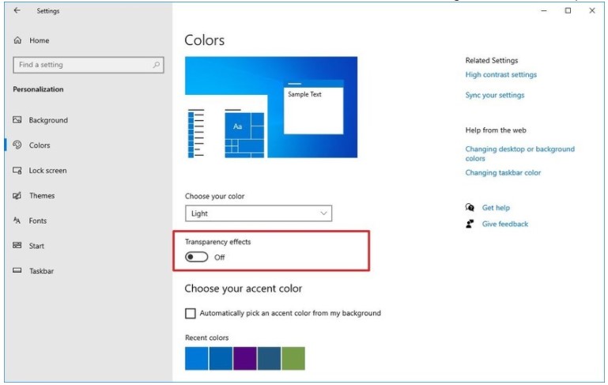608x385 pixels.
Task: Click the Related Settings heading
Action: pos(492,61)
